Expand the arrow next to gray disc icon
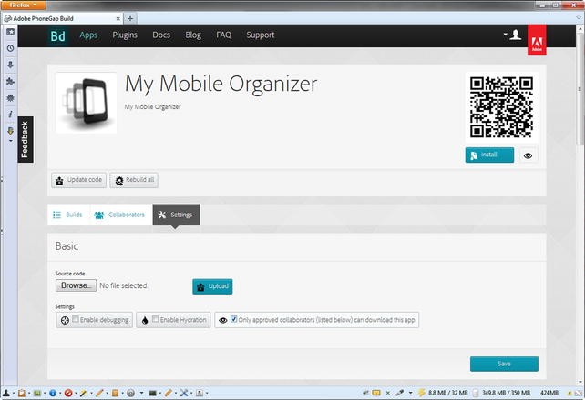 (141, 393)
